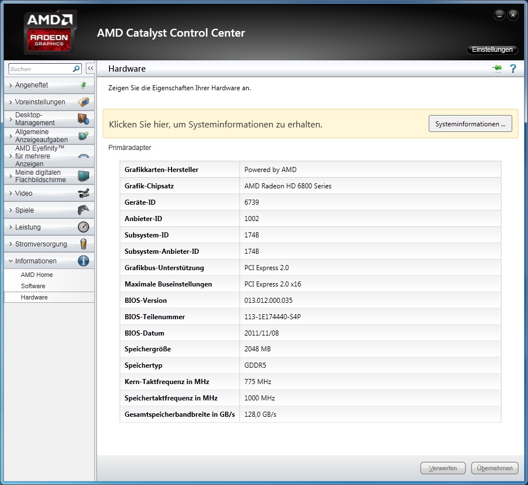528x485 pixels.
Task: Select the Kern-Taktfrequenz value 775 MHz
Action: click(x=258, y=382)
